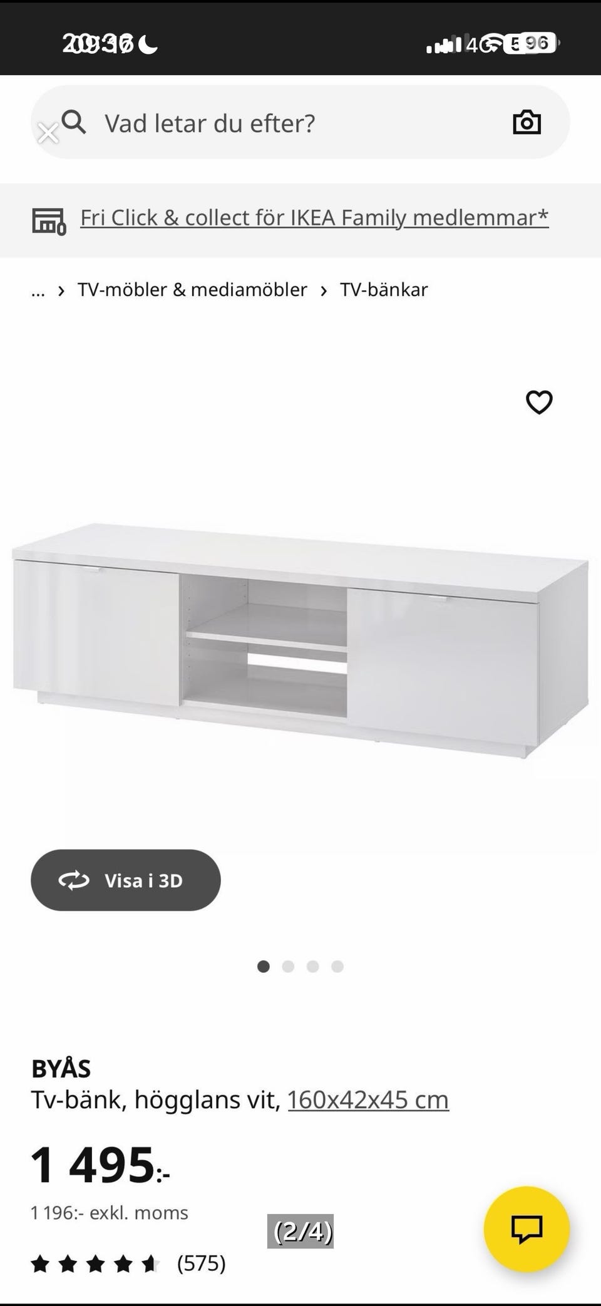This screenshot has height=1306, width=601.
Task: Select the fourth carousel dot
Action: pyautogui.click(x=337, y=966)
